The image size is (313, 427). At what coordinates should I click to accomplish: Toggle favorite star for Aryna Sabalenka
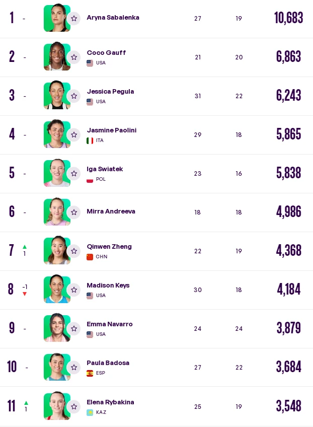[x=74, y=19]
